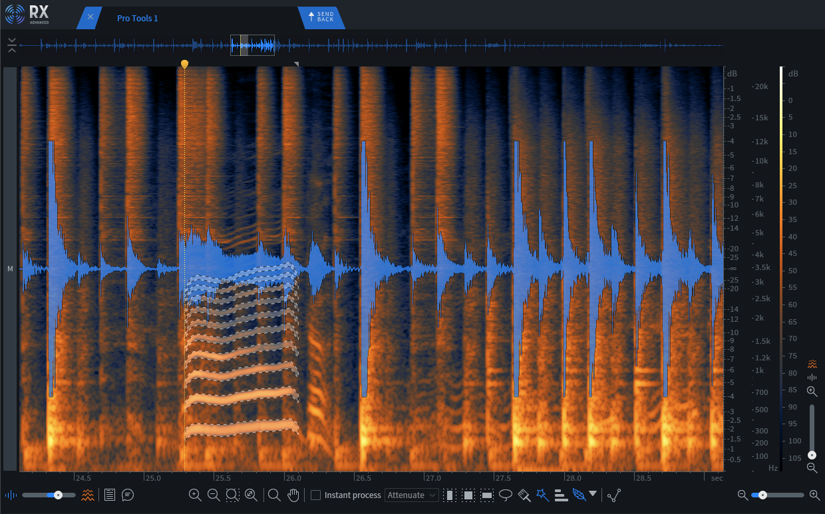Click the 24.5 time ruler mark
Image resolution: width=825 pixels, height=514 pixels.
click(82, 478)
